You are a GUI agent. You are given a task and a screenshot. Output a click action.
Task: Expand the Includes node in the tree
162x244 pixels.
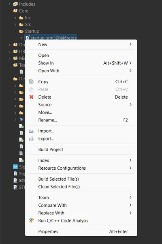click(9, 4)
